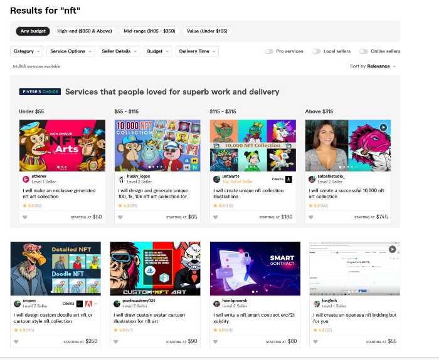
Task: Open 'I will create an opensea nft bidding bot'
Action: click(x=355, y=318)
